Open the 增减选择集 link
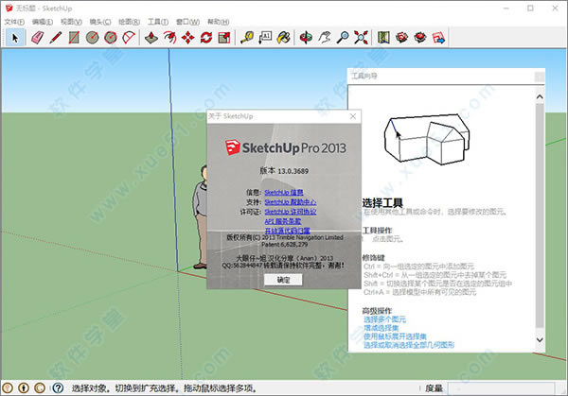This screenshot has height=396, width=568. pyautogui.click(x=382, y=328)
